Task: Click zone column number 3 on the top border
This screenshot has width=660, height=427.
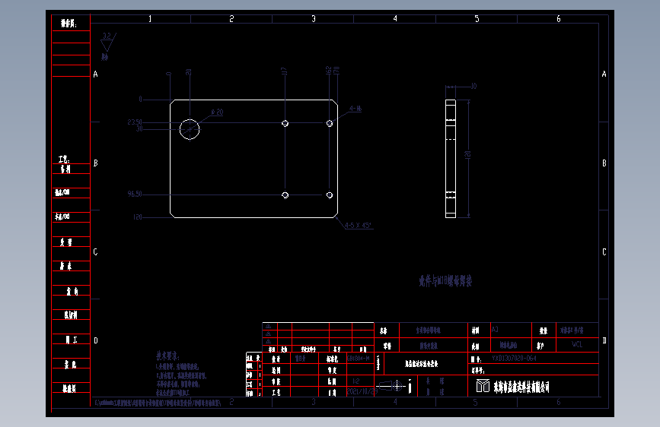Action: click(313, 19)
